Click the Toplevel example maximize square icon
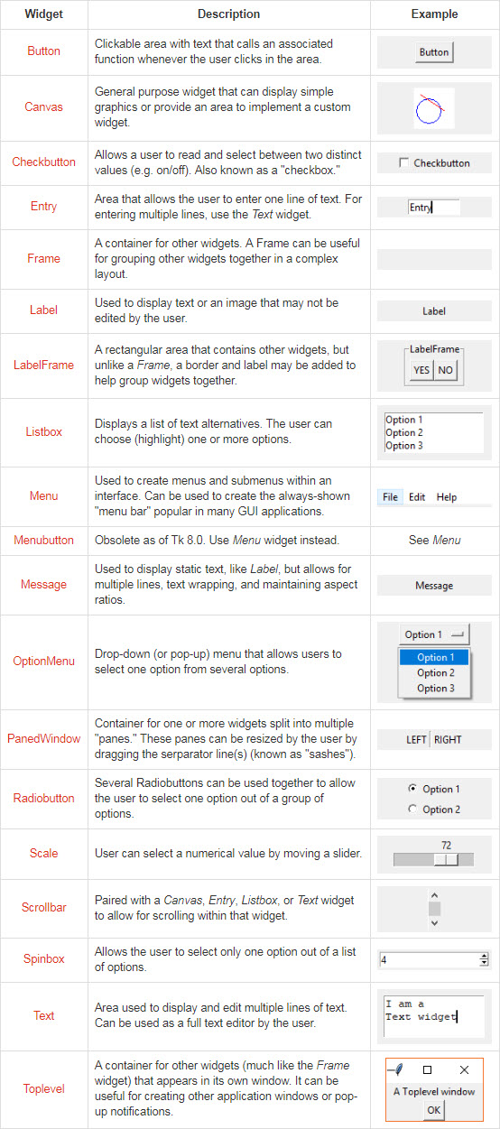This screenshot has height=1129, width=500. [x=428, y=1069]
